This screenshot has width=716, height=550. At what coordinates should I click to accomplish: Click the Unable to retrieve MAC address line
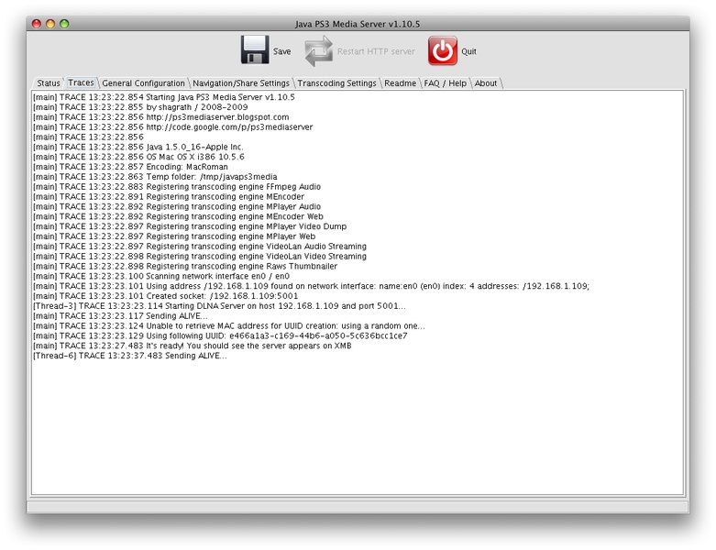(x=229, y=326)
